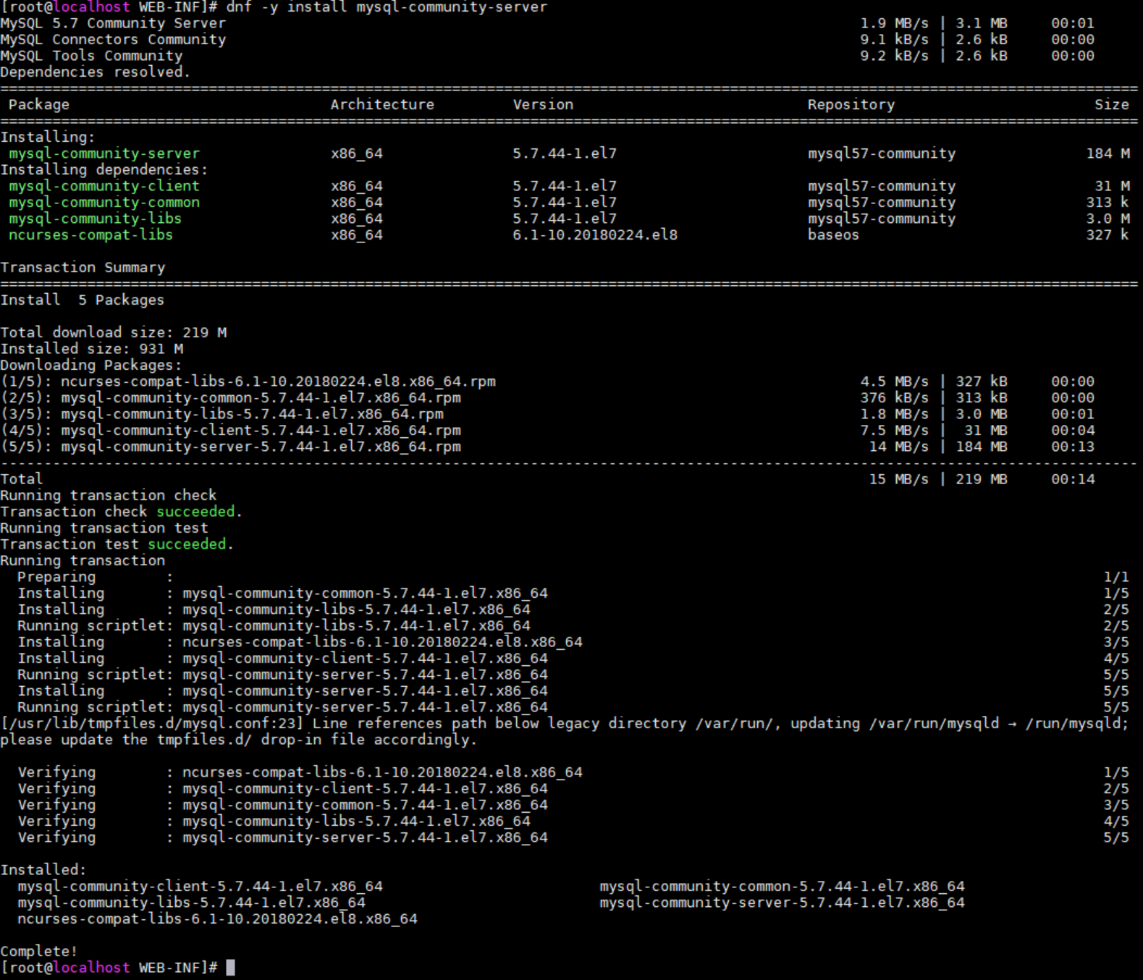Click download line (3/5) mysql-community-libs rpm
This screenshot has width=1143, height=980.
click(222, 414)
